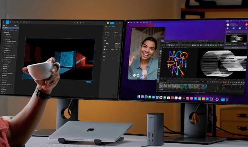Image resolution: width=248 pixels, height=147 pixels.
Task: Open the Music app in the Dock
Action: 187,98
